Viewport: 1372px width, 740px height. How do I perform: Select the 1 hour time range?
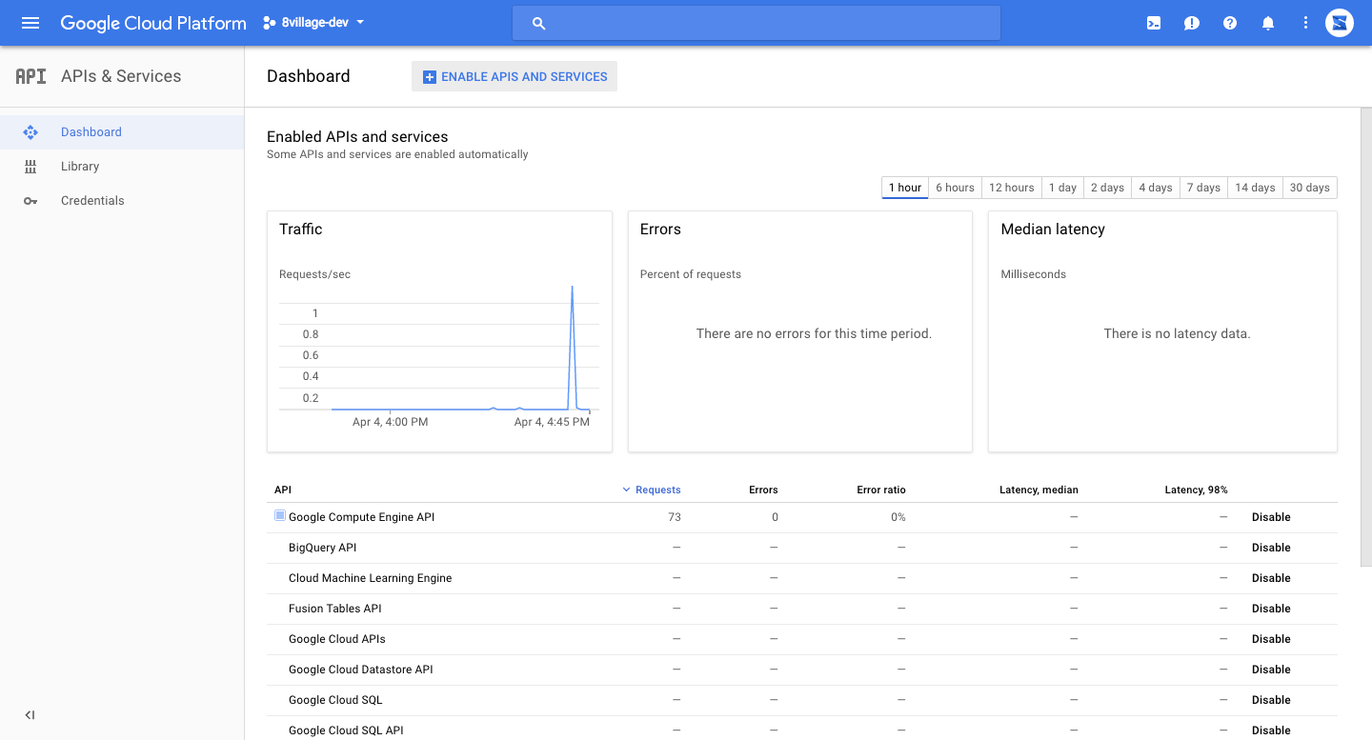(905, 188)
